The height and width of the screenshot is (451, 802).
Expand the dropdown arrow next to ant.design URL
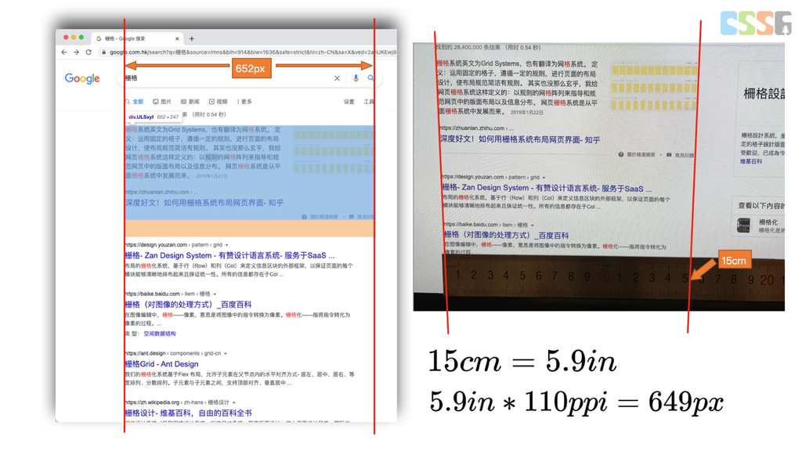point(226,354)
